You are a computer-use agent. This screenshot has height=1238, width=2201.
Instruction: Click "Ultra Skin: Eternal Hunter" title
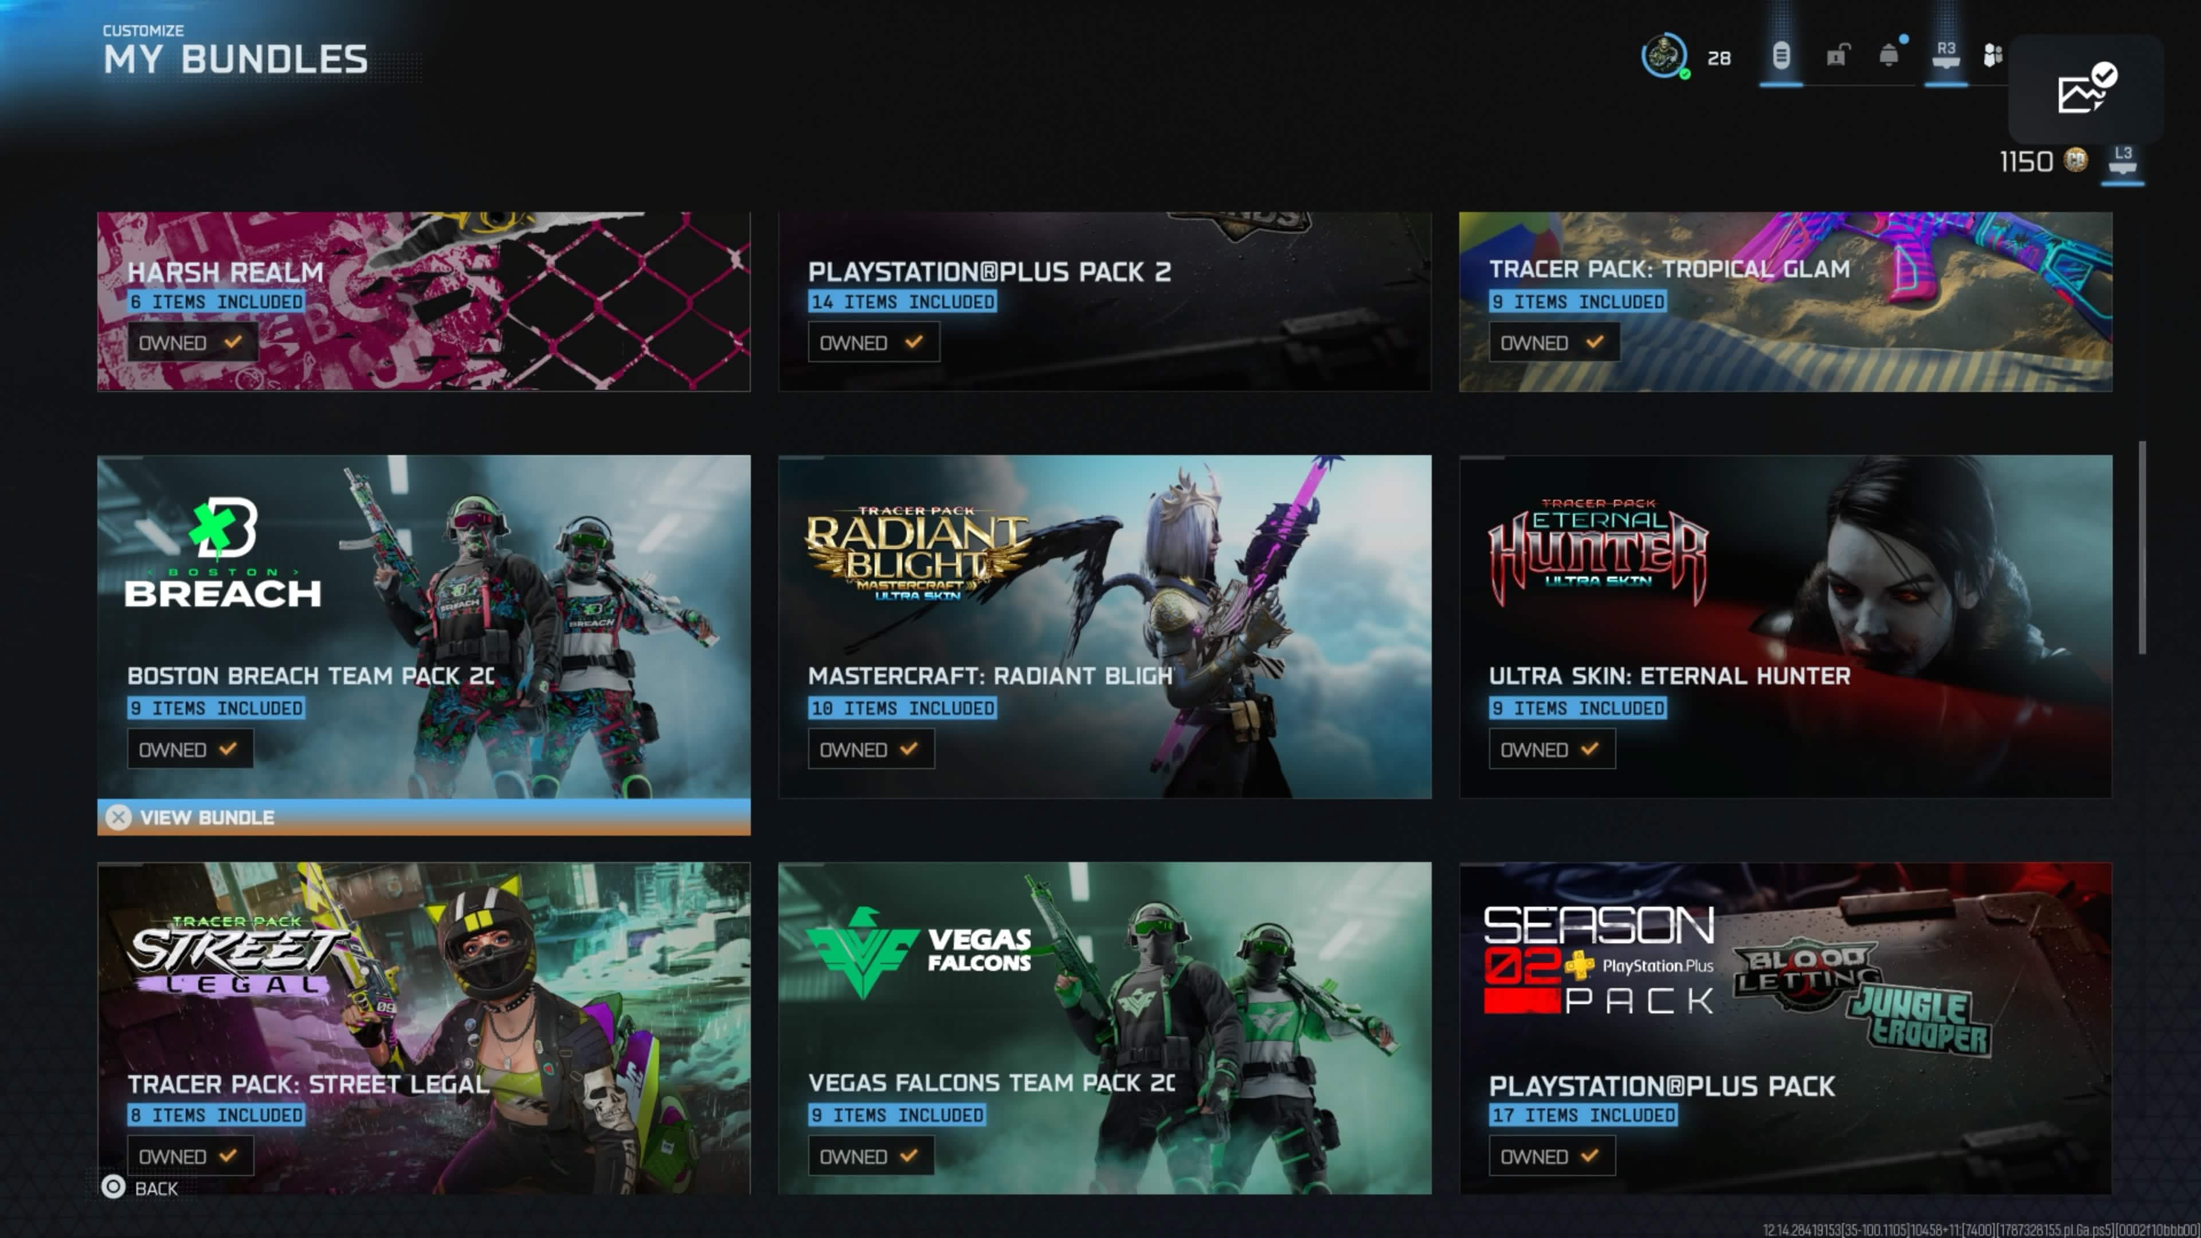pos(1670,676)
